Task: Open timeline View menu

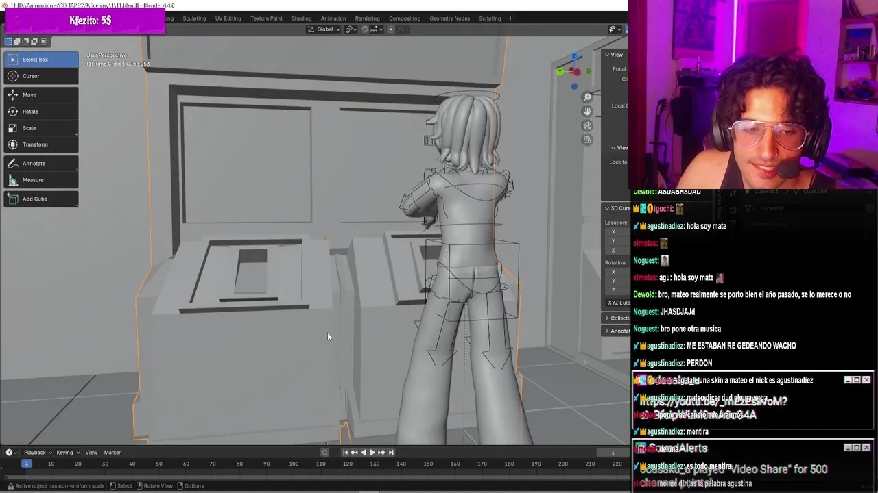Action: pyautogui.click(x=91, y=453)
